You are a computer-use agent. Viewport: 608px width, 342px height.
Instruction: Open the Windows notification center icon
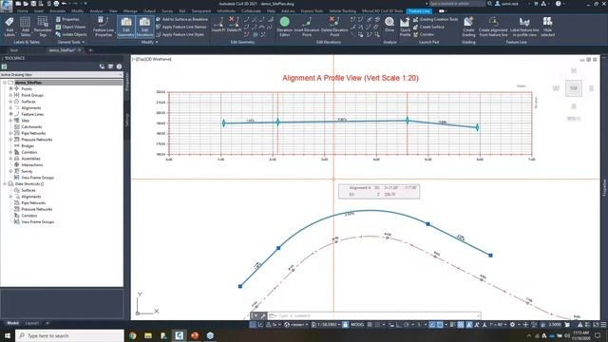(x=598, y=335)
